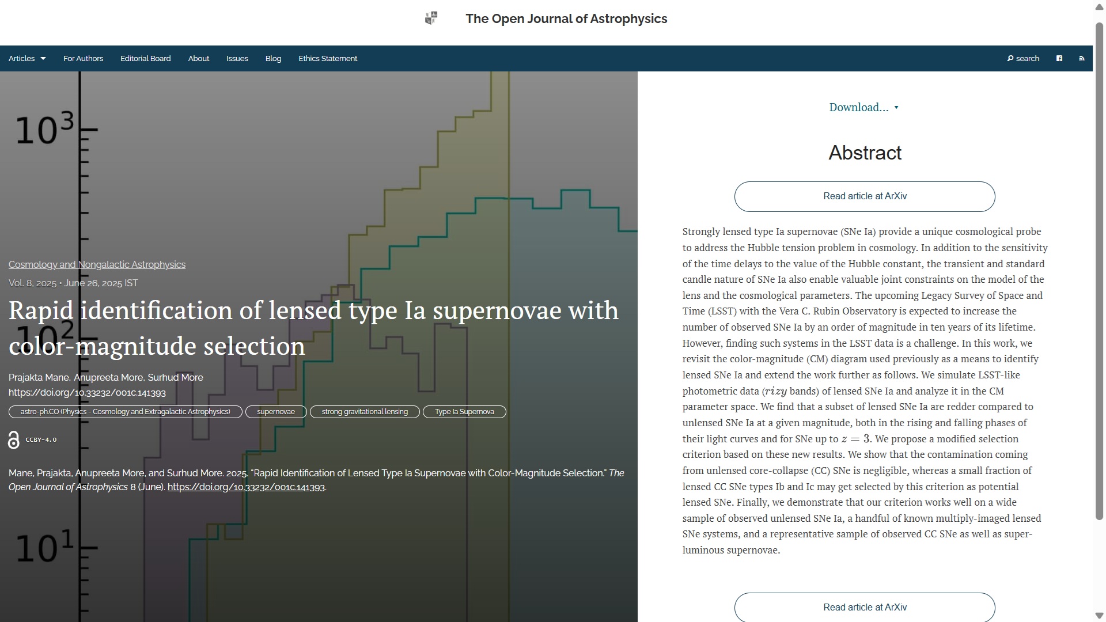
Task: Open the For Authors menu item
Action: click(x=83, y=59)
